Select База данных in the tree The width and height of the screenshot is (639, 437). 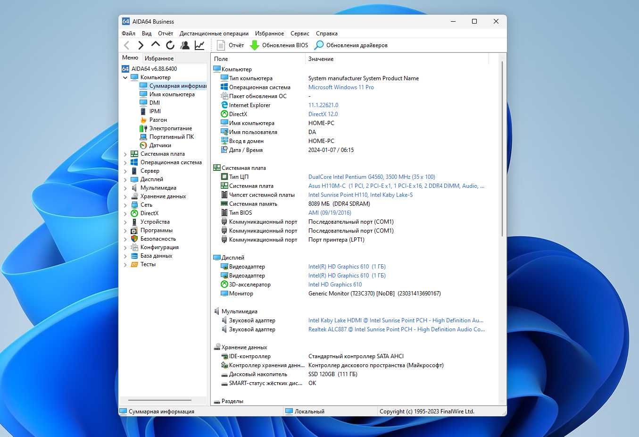click(151, 256)
